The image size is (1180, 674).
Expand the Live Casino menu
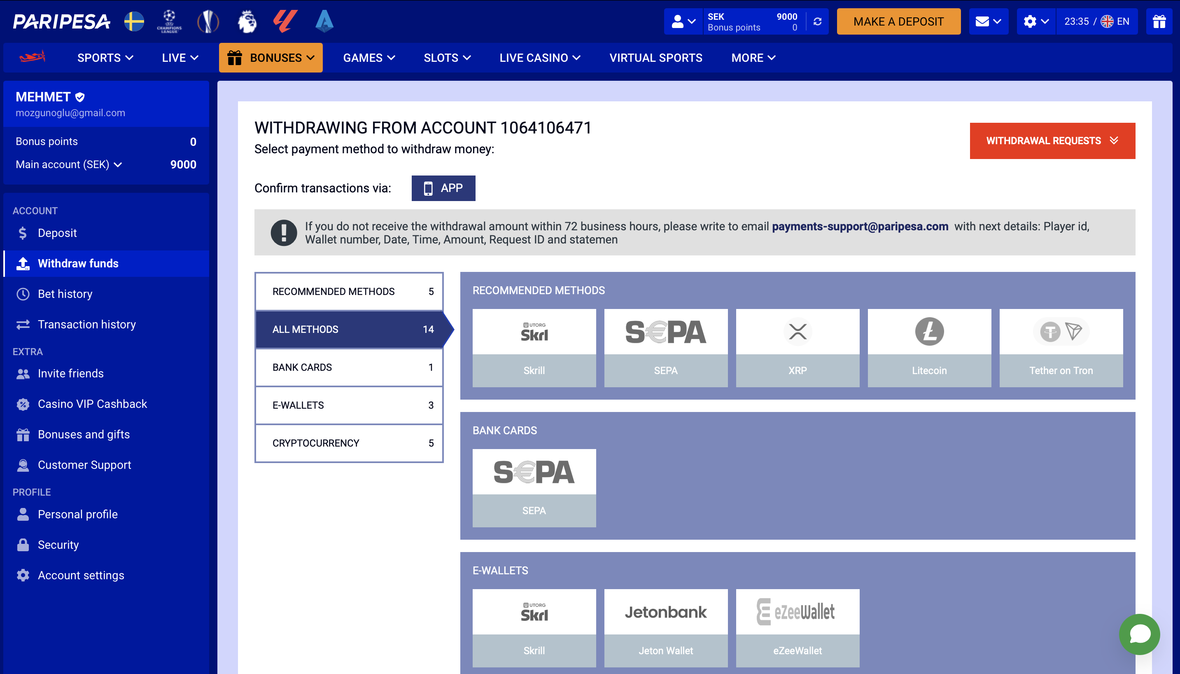(540, 58)
